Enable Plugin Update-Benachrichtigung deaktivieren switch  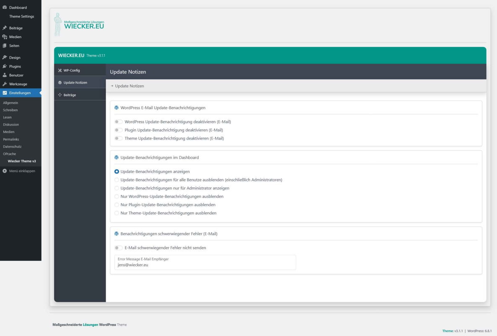[118, 130]
